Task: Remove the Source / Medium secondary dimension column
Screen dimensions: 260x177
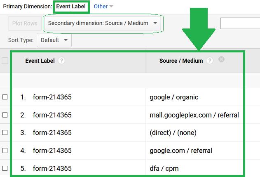Action: [221, 59]
